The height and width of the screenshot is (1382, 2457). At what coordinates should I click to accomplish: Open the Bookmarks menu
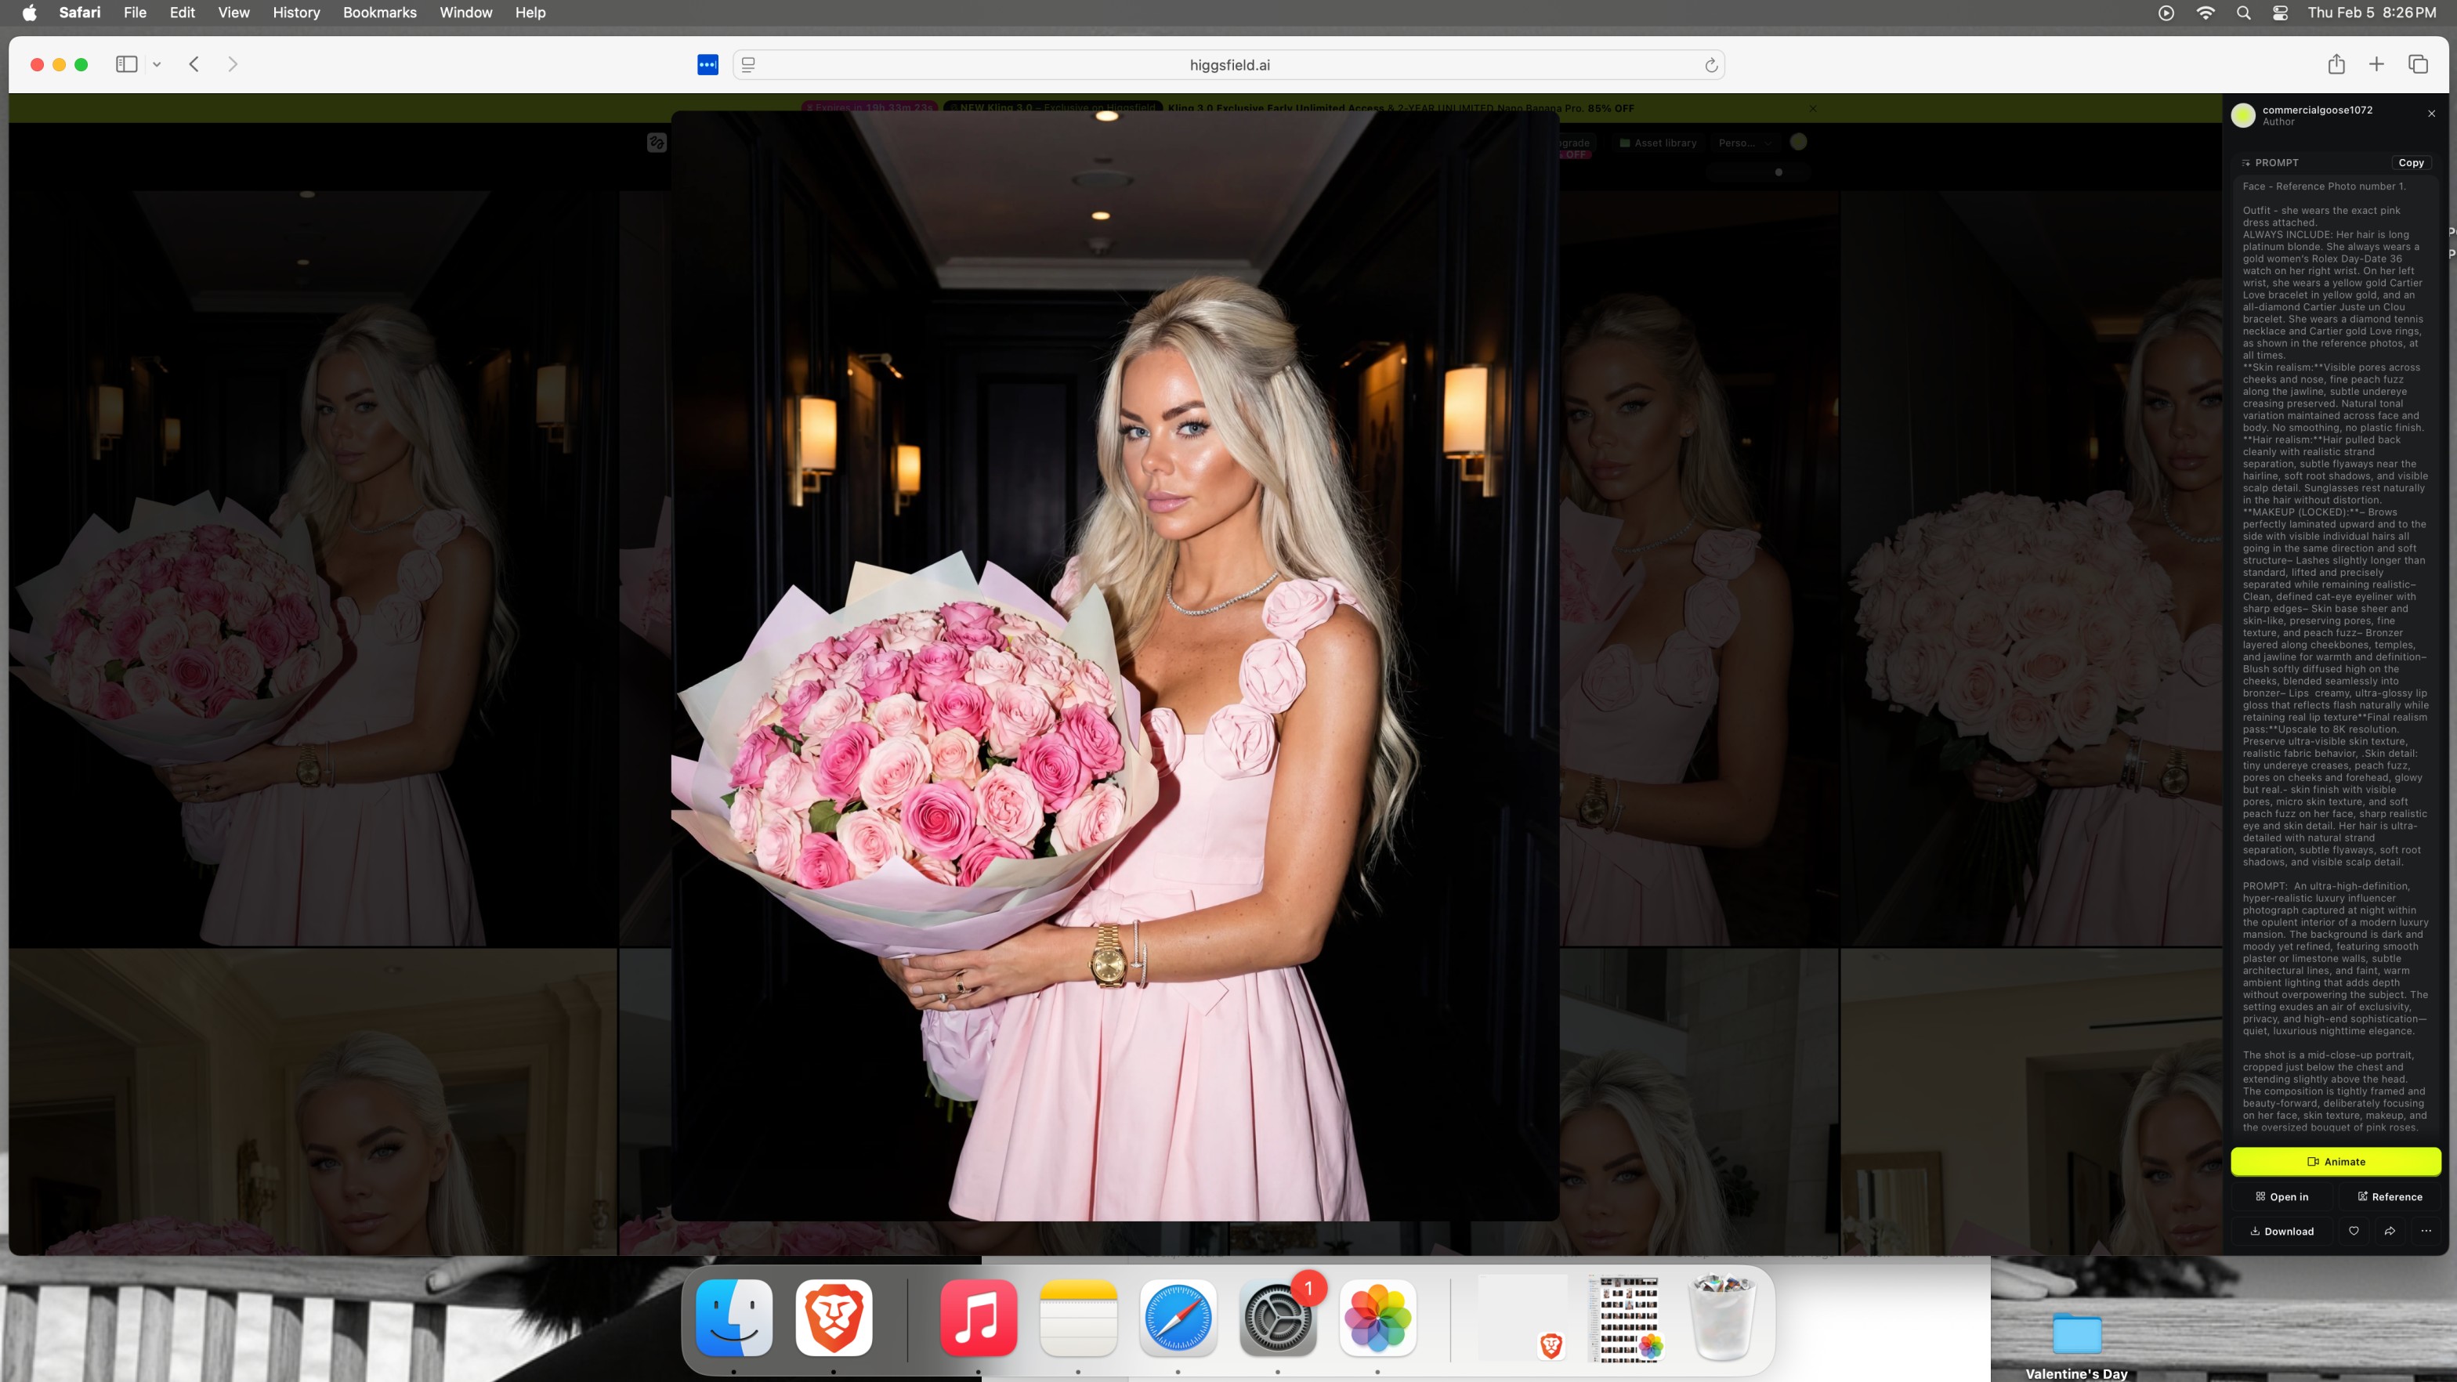[x=378, y=13]
